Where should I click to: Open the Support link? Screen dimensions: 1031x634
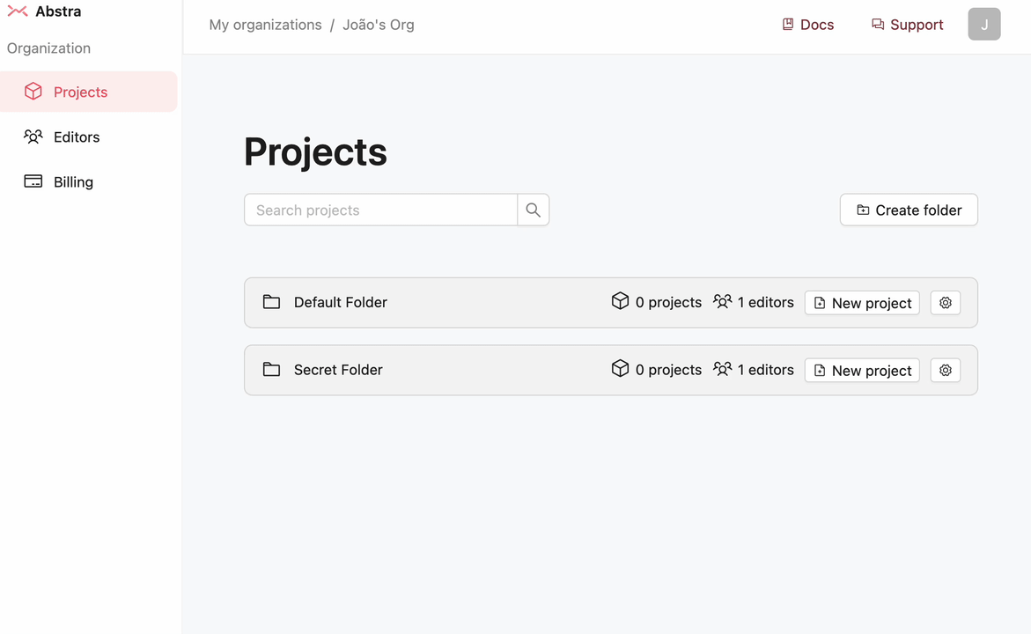click(907, 25)
